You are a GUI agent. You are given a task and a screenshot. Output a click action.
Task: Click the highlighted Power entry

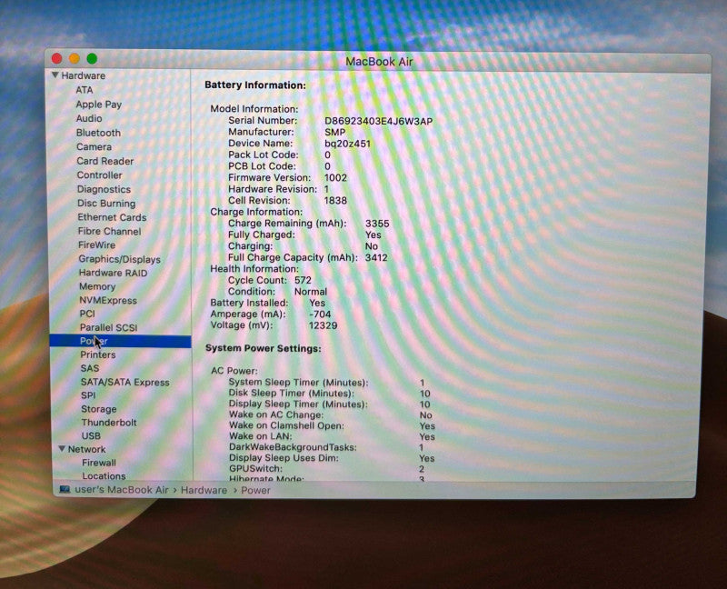[x=120, y=341]
